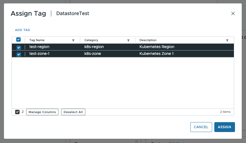This screenshot has width=246, height=143.
Task: Sort by the Category column header
Action: point(91,40)
